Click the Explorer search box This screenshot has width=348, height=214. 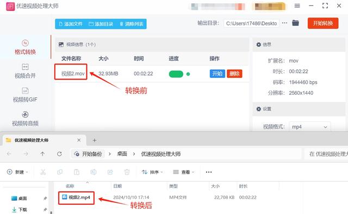click(x=326, y=154)
